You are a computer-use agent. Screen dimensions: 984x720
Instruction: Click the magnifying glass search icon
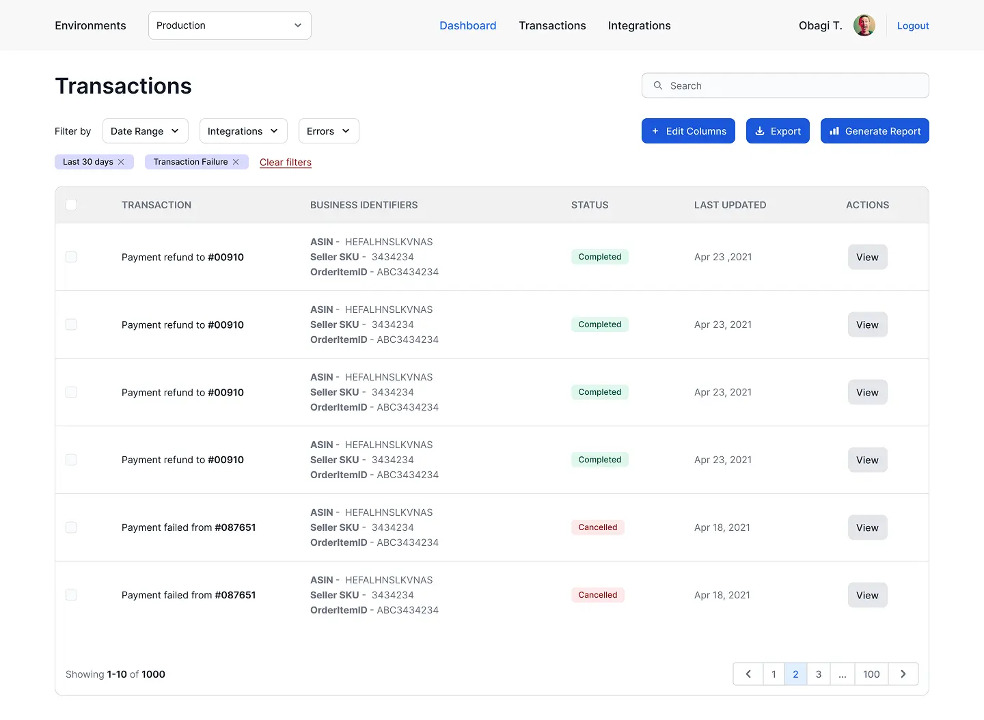pos(658,85)
